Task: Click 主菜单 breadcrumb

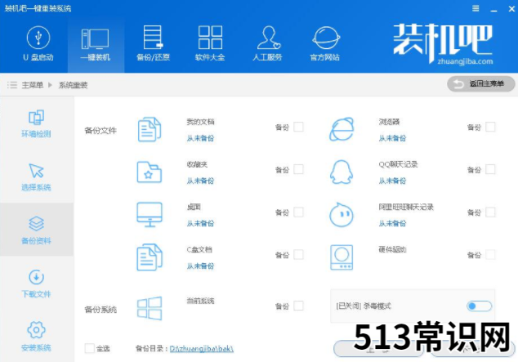Action: point(33,85)
